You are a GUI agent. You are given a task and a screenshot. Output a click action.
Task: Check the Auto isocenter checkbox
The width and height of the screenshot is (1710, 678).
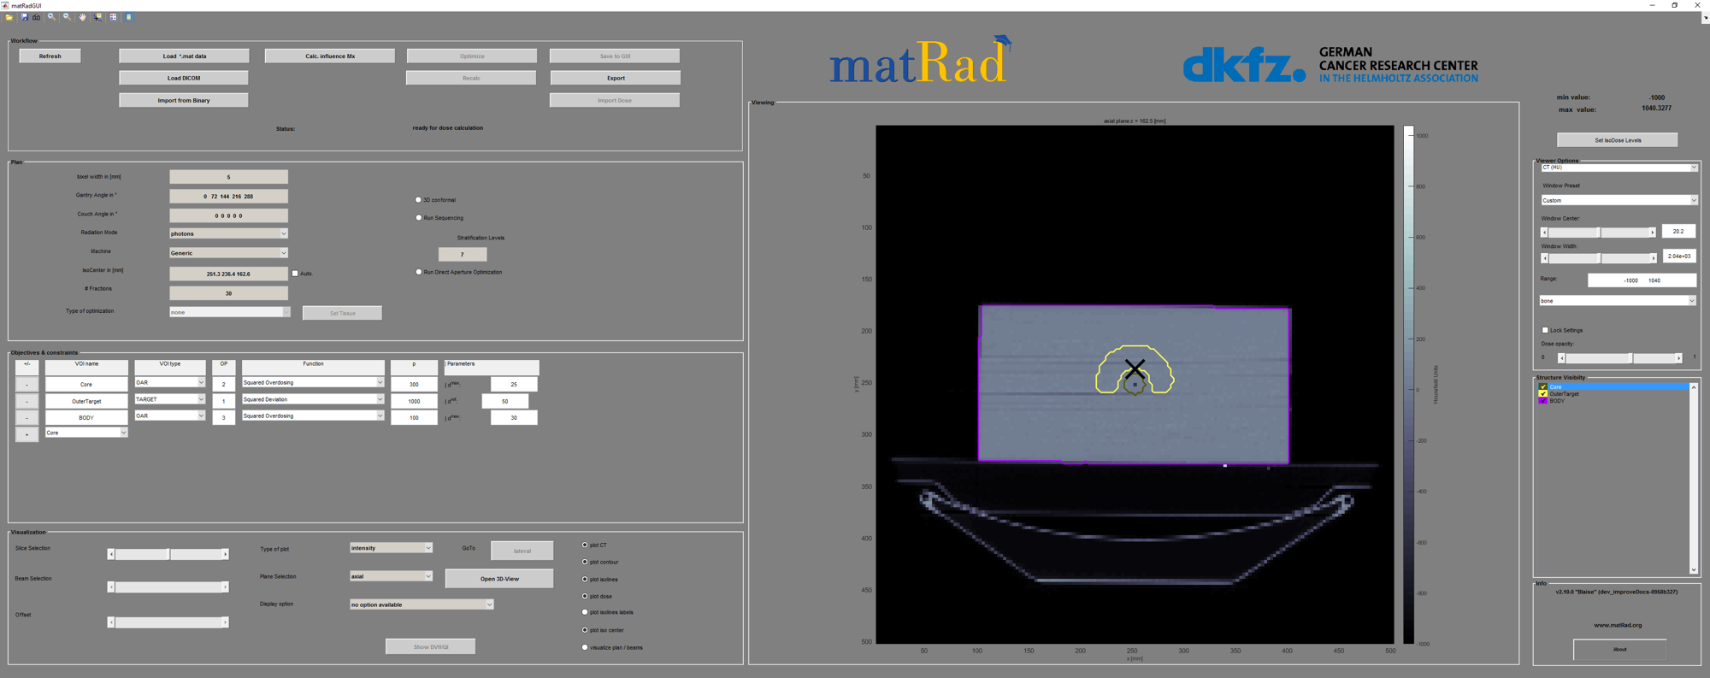295,274
